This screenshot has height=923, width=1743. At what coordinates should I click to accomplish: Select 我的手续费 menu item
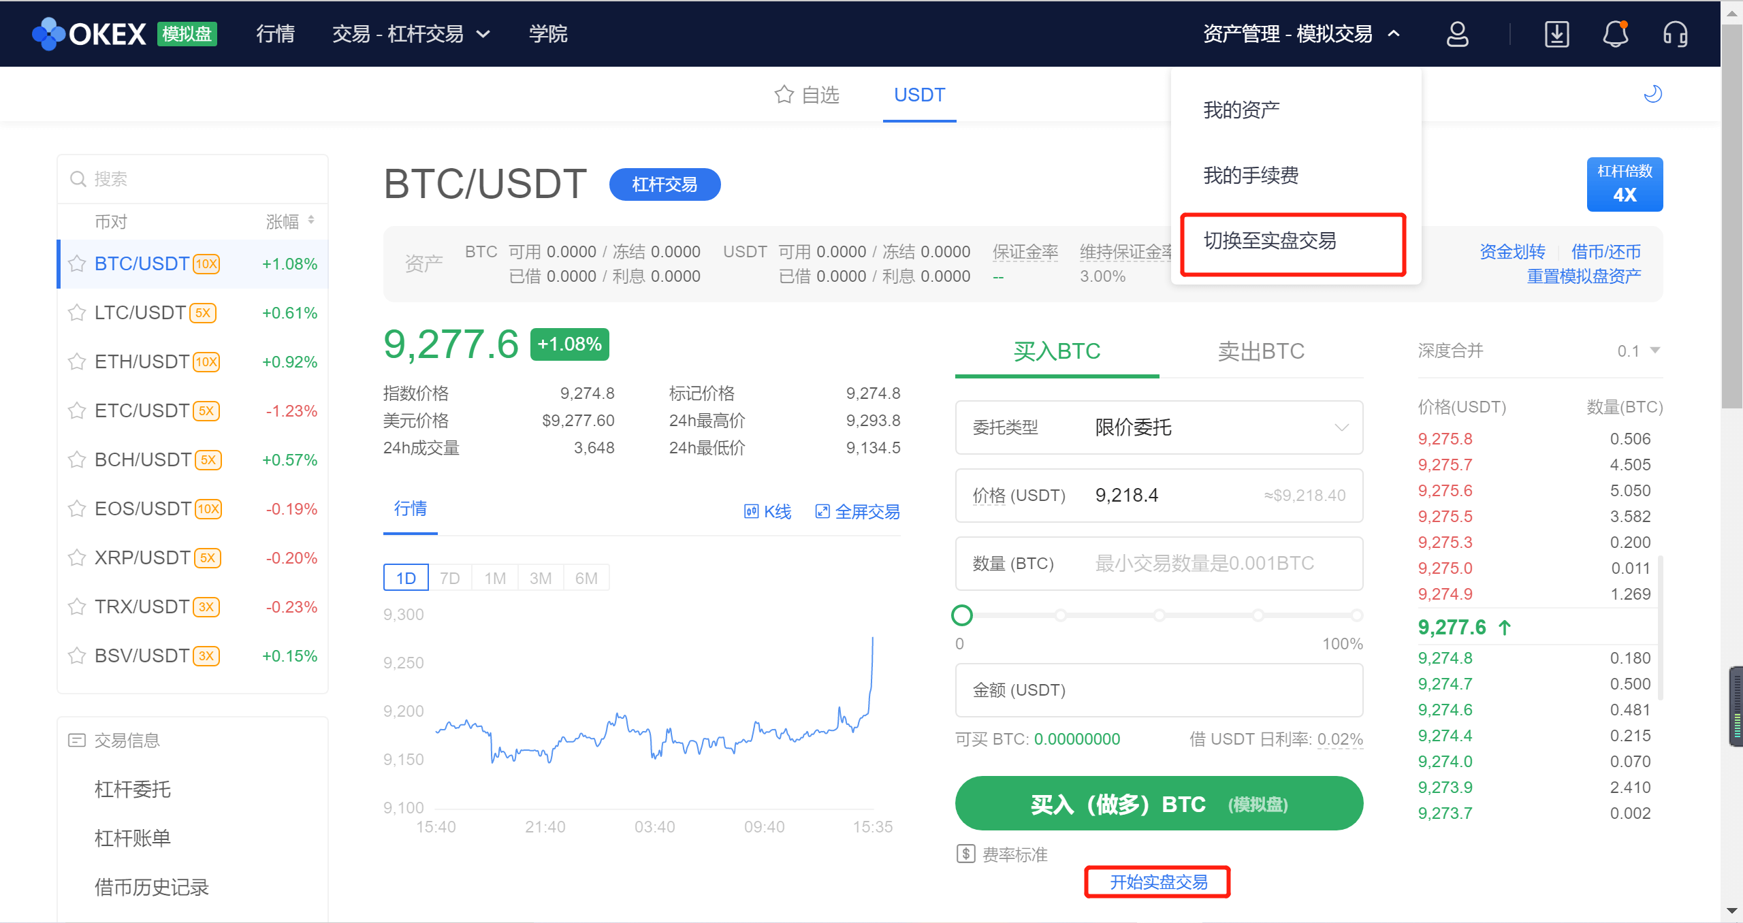coord(1251,175)
